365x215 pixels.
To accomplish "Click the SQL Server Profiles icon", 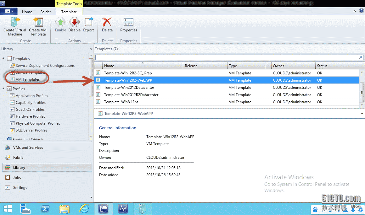I will 12,130.
